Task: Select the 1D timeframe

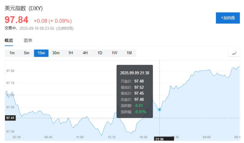Action: (100, 53)
